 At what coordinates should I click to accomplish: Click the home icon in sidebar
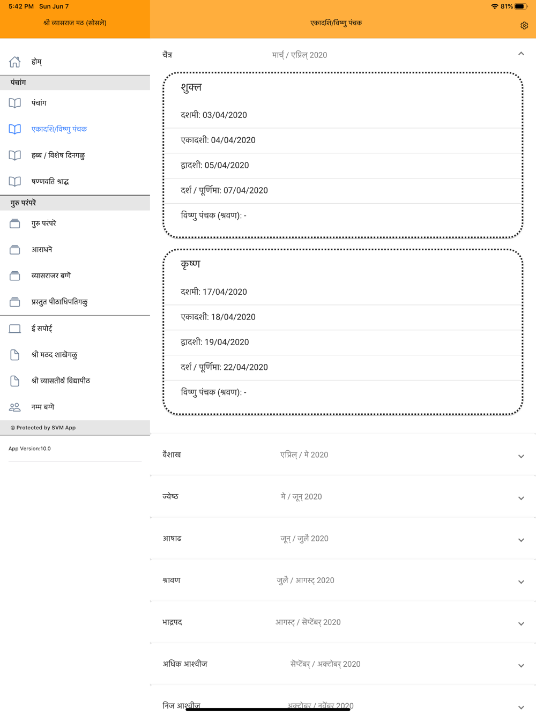pyautogui.click(x=15, y=62)
